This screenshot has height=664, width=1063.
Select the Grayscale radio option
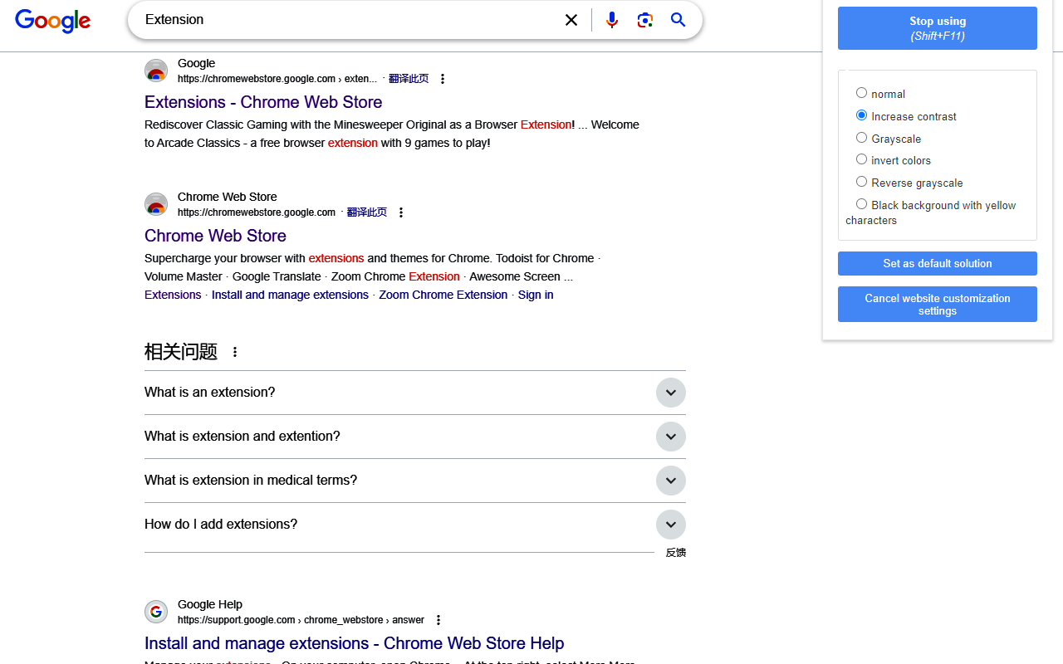(861, 138)
